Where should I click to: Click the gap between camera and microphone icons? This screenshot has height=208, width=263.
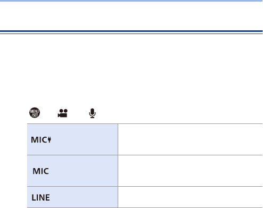78,113
